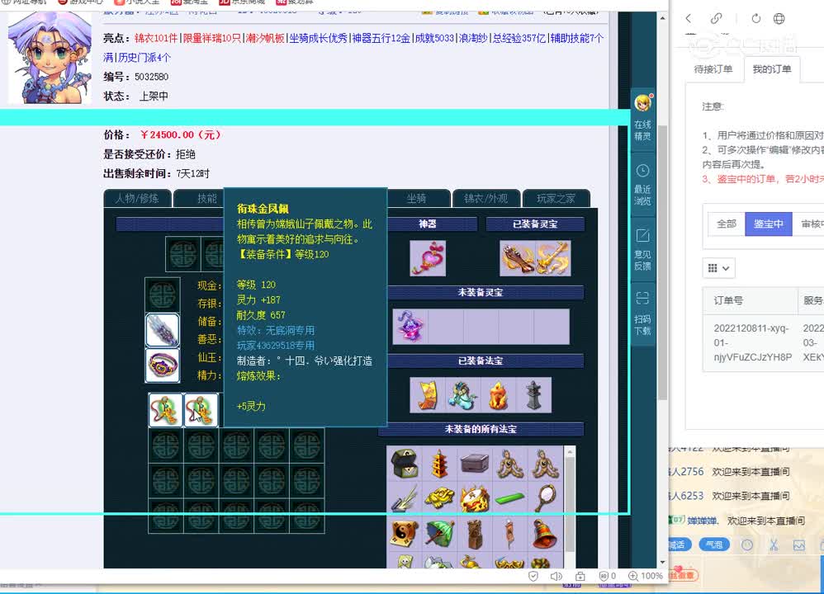Click the price ¥24500.00 text
Image resolution: width=824 pixels, height=594 pixels.
181,135
